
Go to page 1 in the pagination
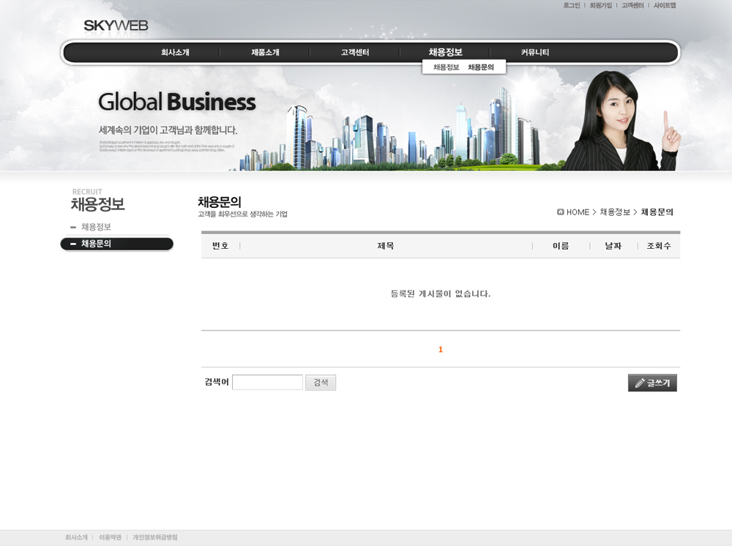pos(441,350)
